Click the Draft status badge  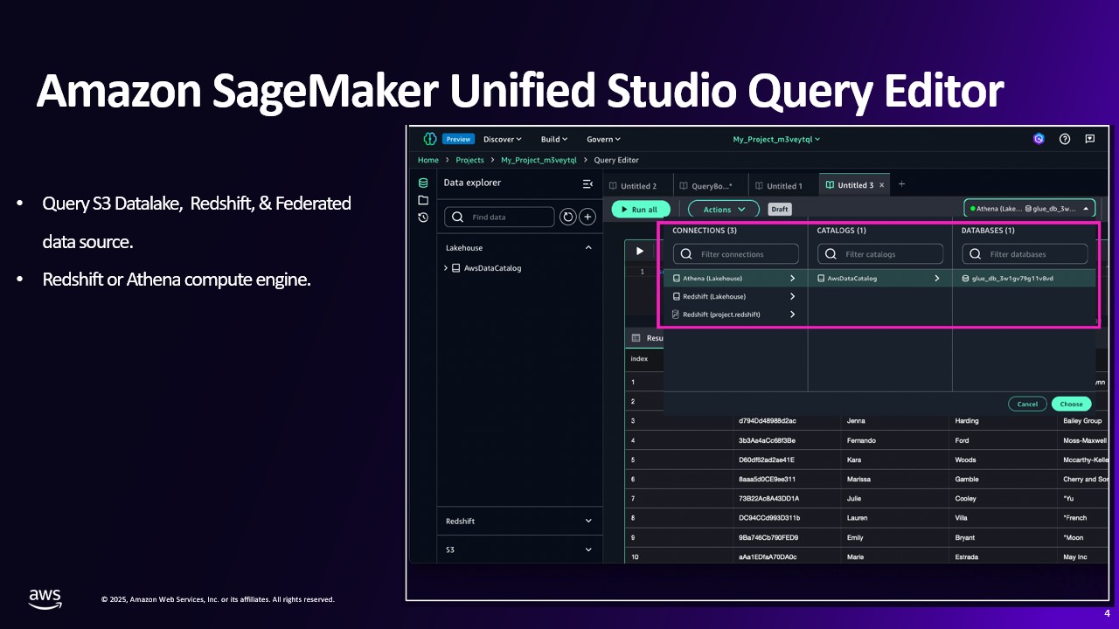tap(780, 210)
